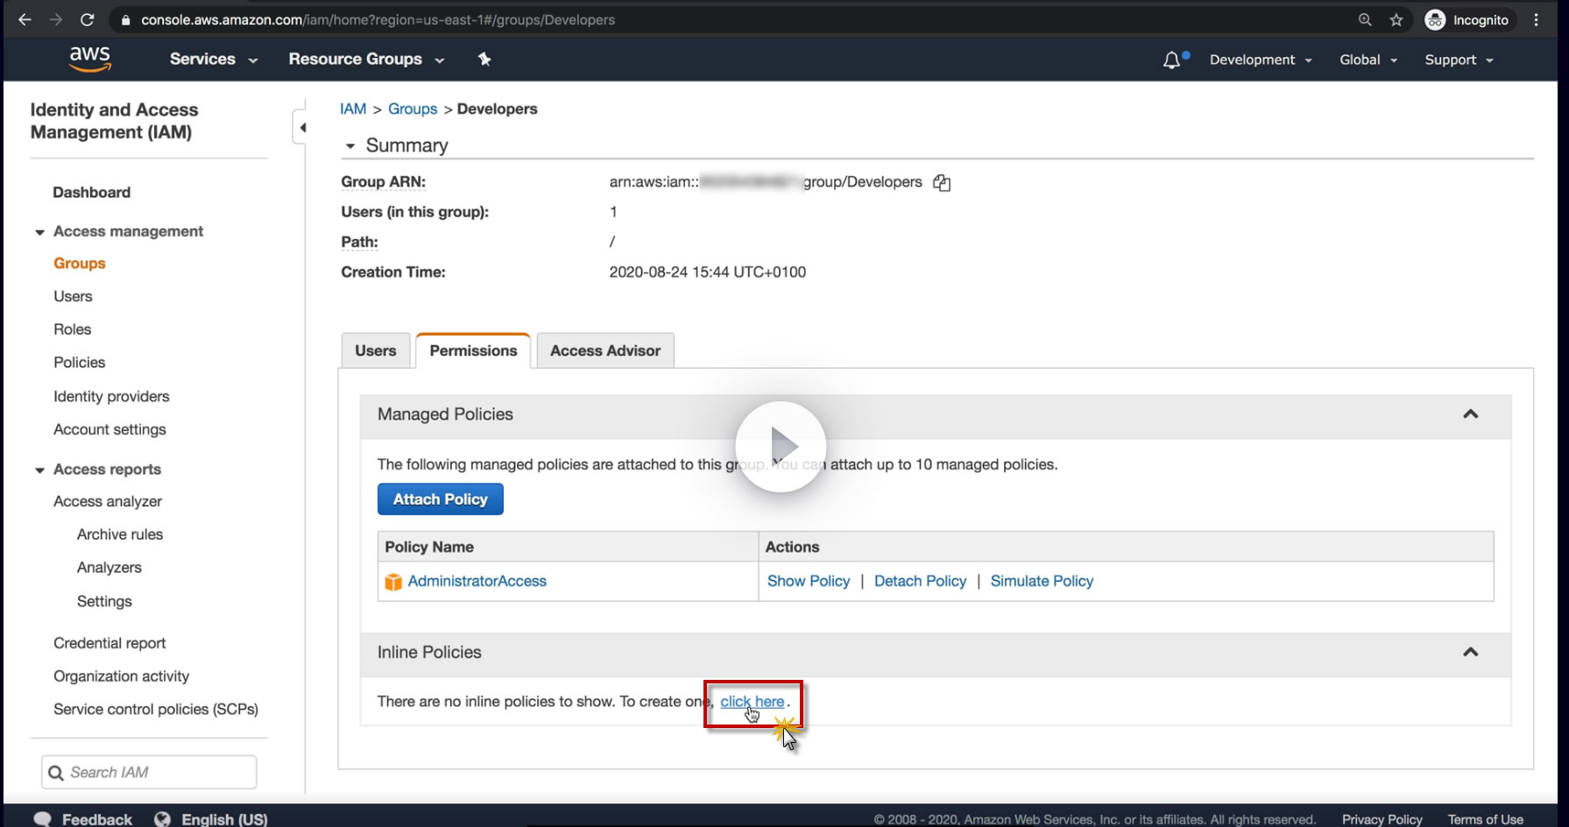Switch to the Access Advisor tab
Image resolution: width=1569 pixels, height=827 pixels.
click(x=604, y=350)
